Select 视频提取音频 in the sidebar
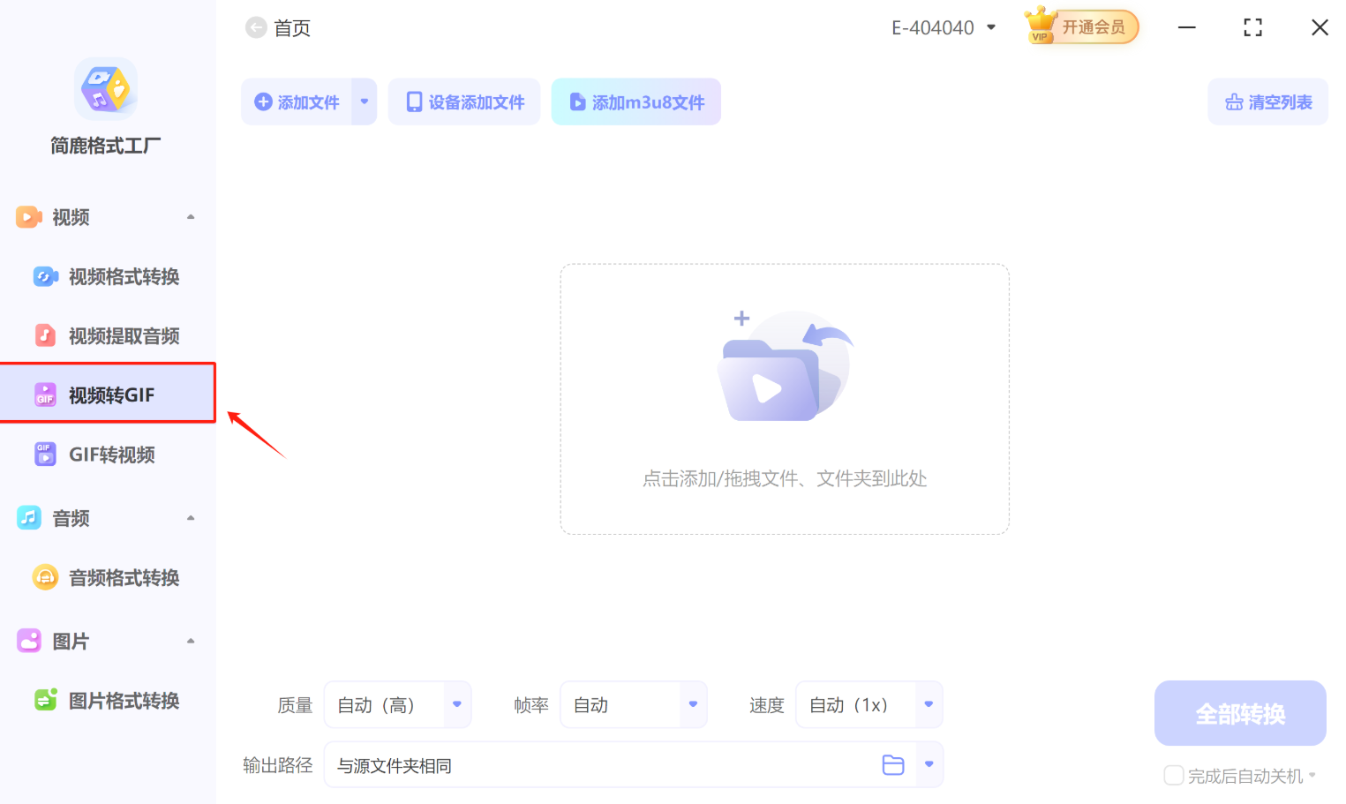This screenshot has width=1346, height=804. pyautogui.click(x=108, y=335)
